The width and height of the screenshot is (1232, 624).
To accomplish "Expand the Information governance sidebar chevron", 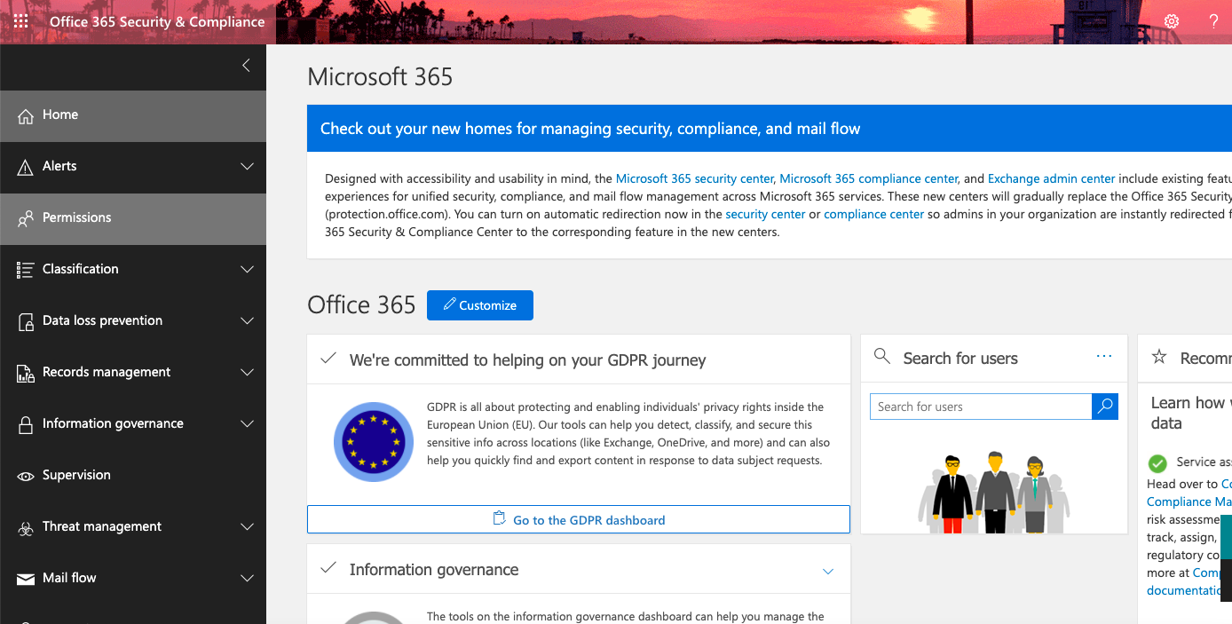I will click(247, 424).
